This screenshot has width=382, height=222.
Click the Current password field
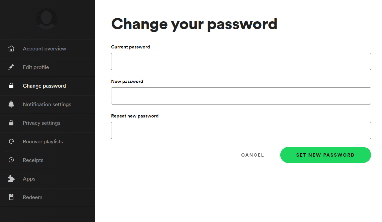pyautogui.click(x=241, y=61)
